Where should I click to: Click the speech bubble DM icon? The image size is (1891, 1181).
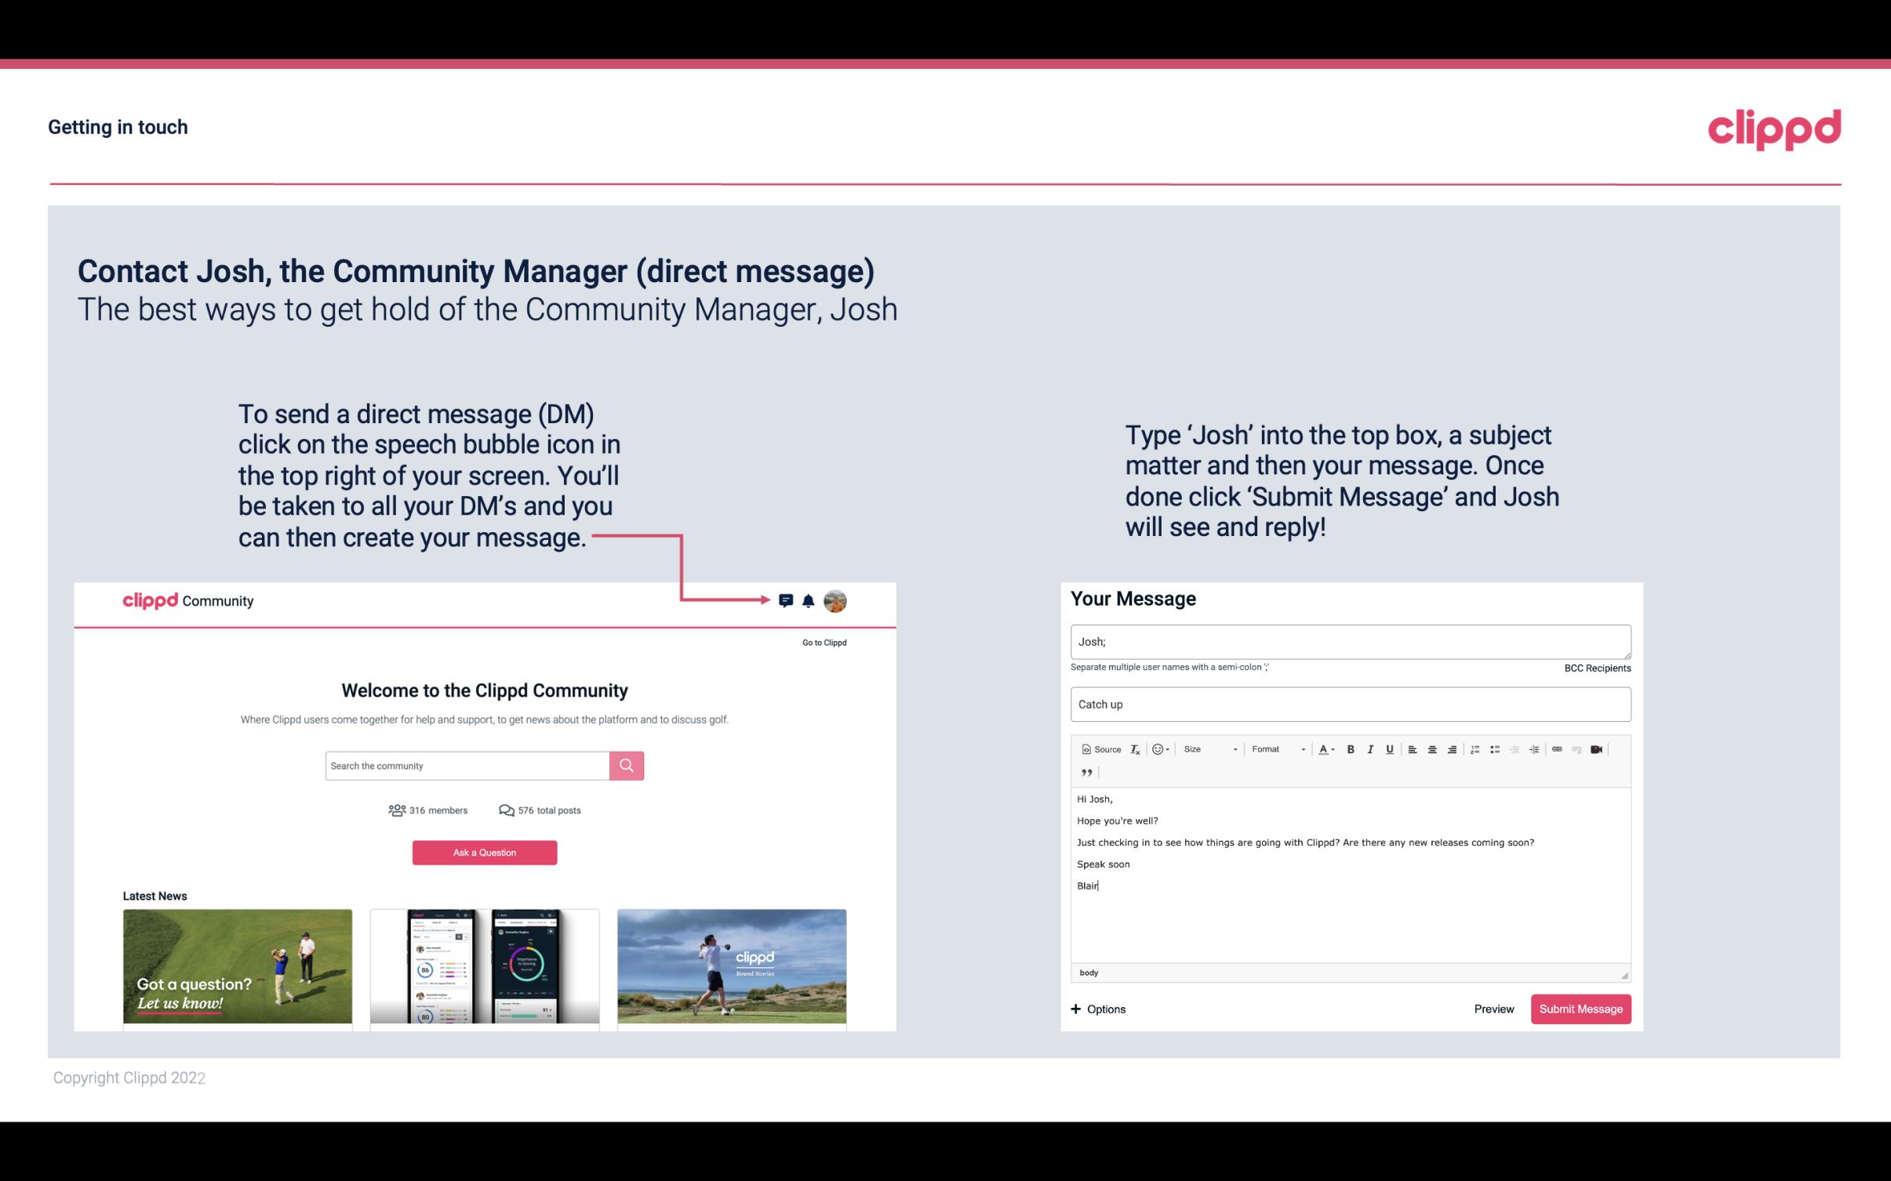(x=786, y=601)
